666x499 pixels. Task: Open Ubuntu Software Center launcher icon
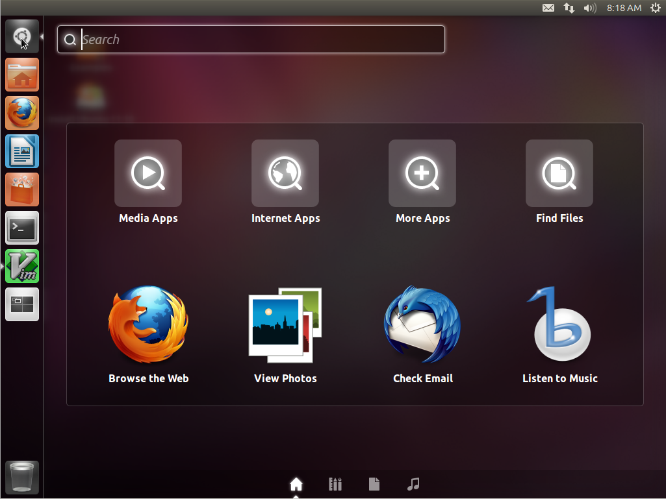click(22, 189)
